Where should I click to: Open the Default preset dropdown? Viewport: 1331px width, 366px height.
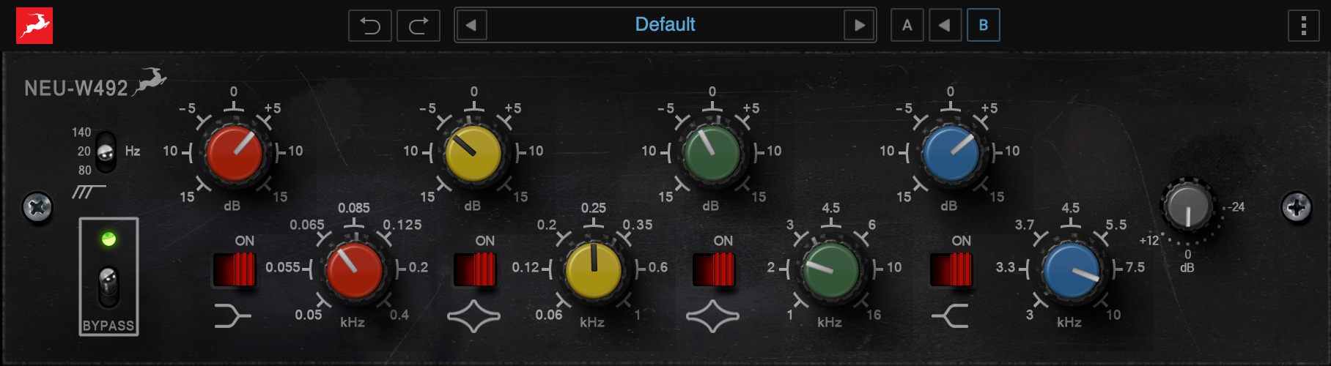(665, 26)
